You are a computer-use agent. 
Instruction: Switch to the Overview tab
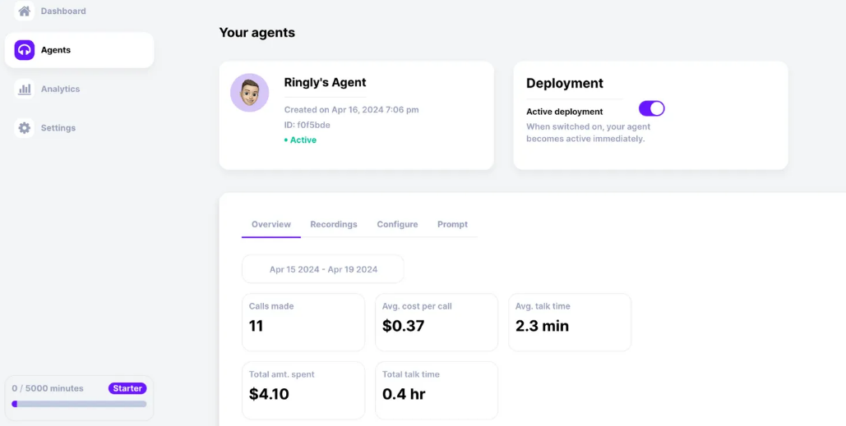[270, 224]
